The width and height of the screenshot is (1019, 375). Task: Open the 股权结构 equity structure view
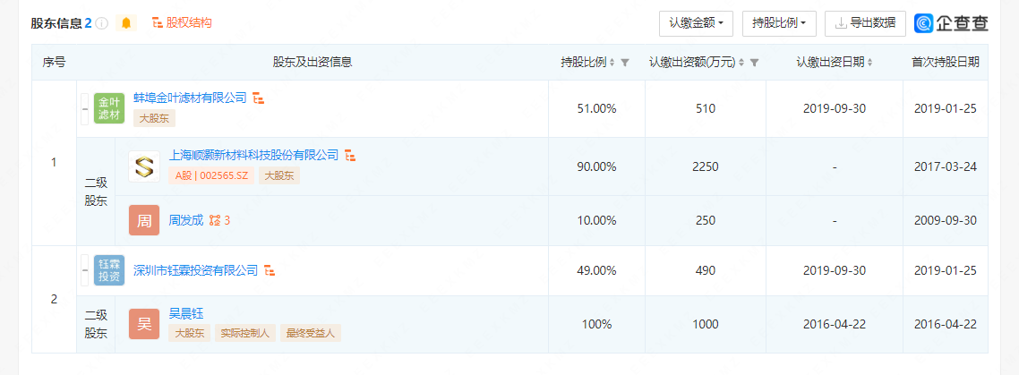[182, 22]
